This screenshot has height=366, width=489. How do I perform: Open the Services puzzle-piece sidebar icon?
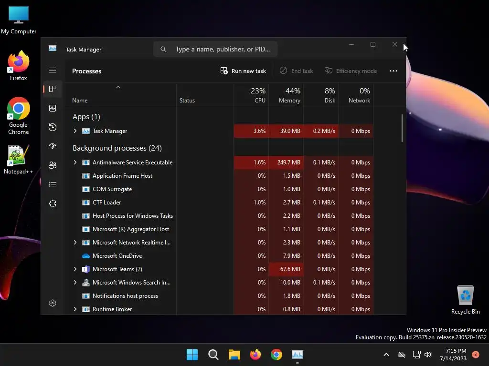point(53,203)
